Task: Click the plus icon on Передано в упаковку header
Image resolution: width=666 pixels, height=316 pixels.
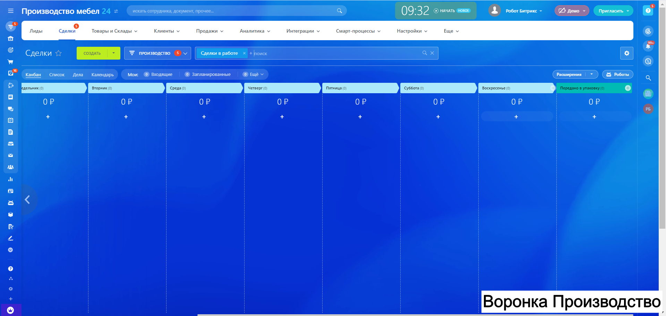Action: pos(628,88)
